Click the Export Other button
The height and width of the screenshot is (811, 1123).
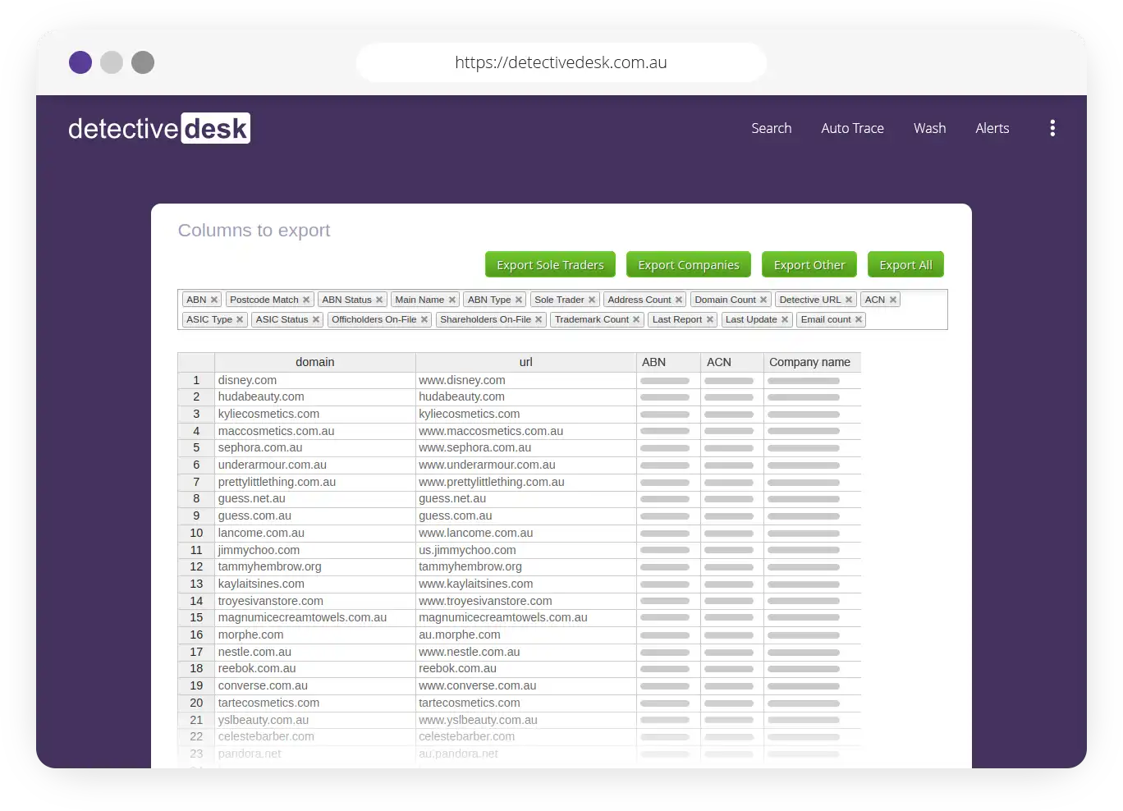pos(809,265)
